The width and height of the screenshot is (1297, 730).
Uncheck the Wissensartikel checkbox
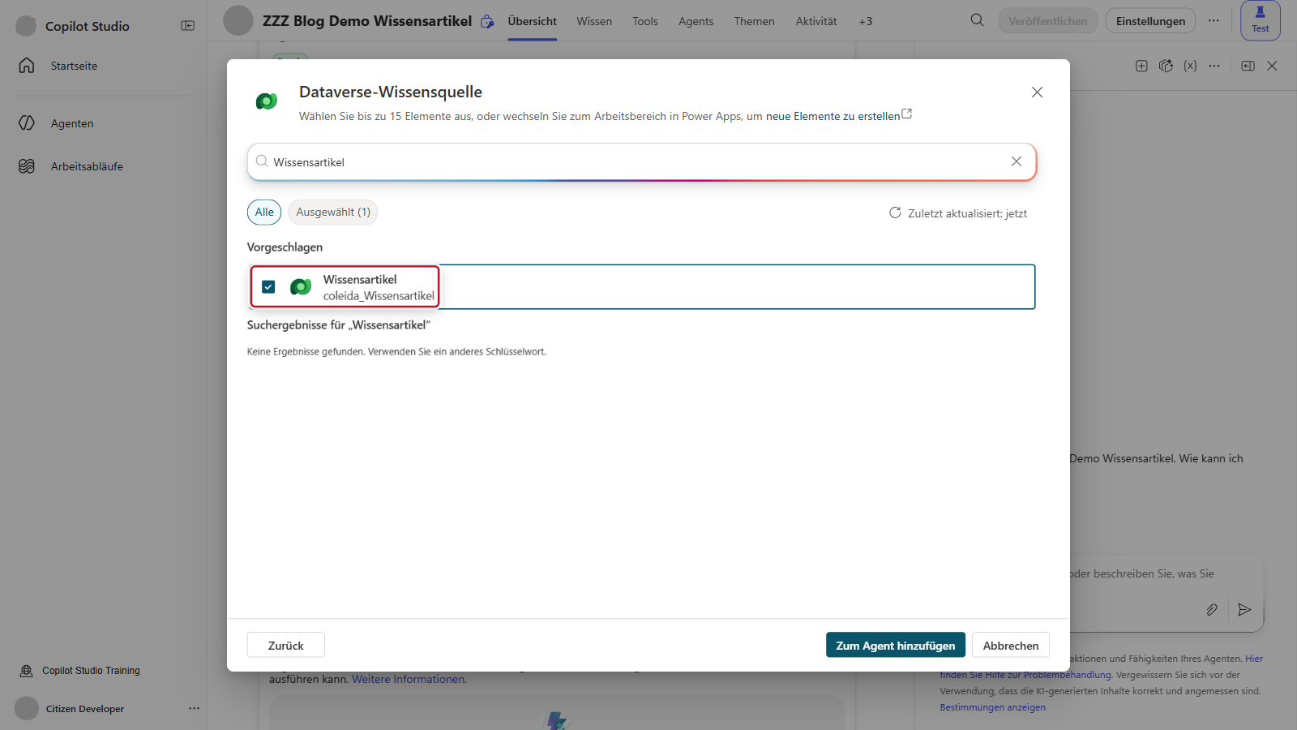click(x=268, y=287)
